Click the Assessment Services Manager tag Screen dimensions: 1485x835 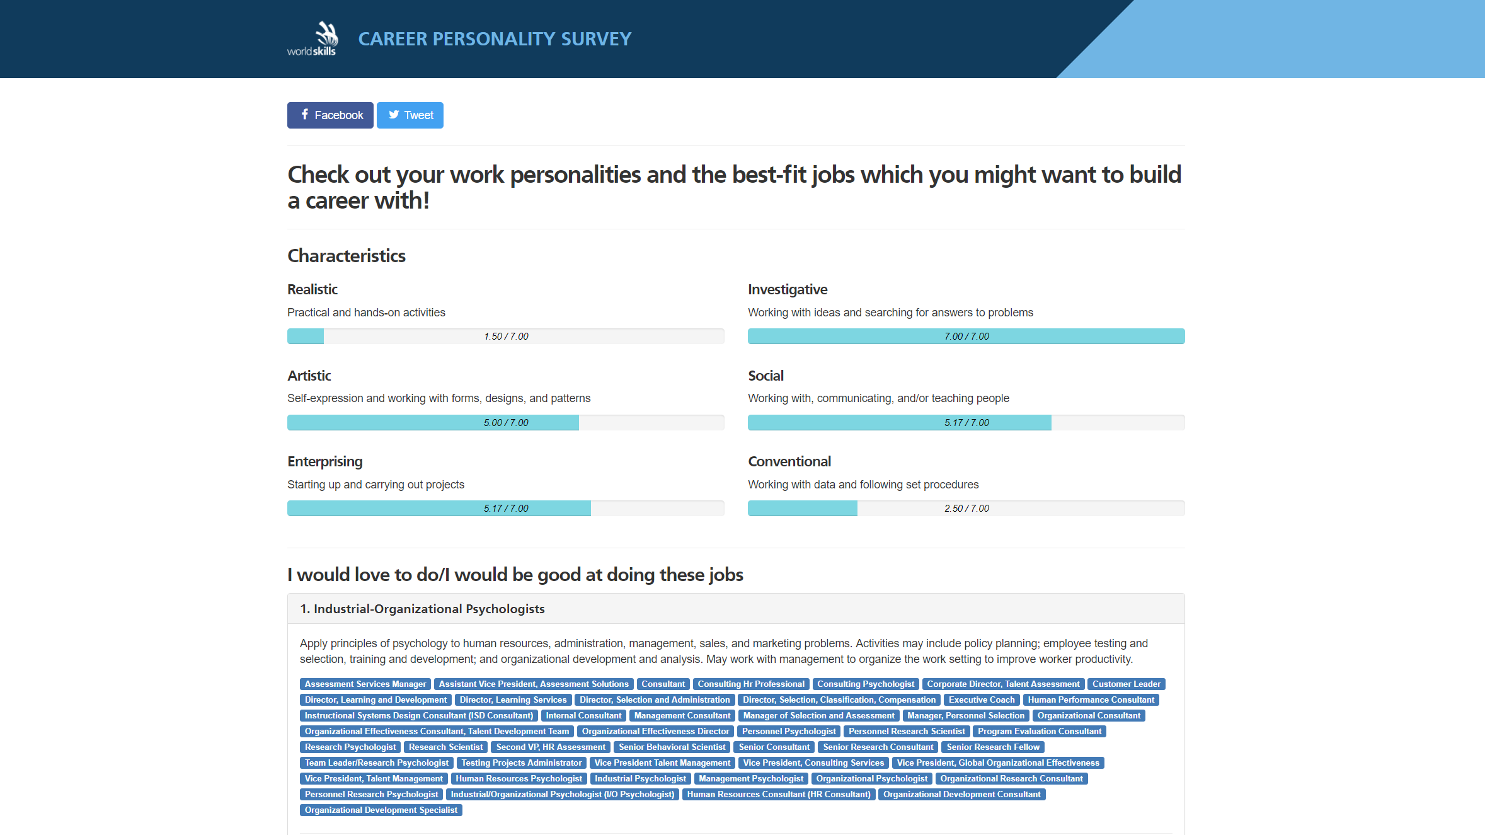point(365,684)
